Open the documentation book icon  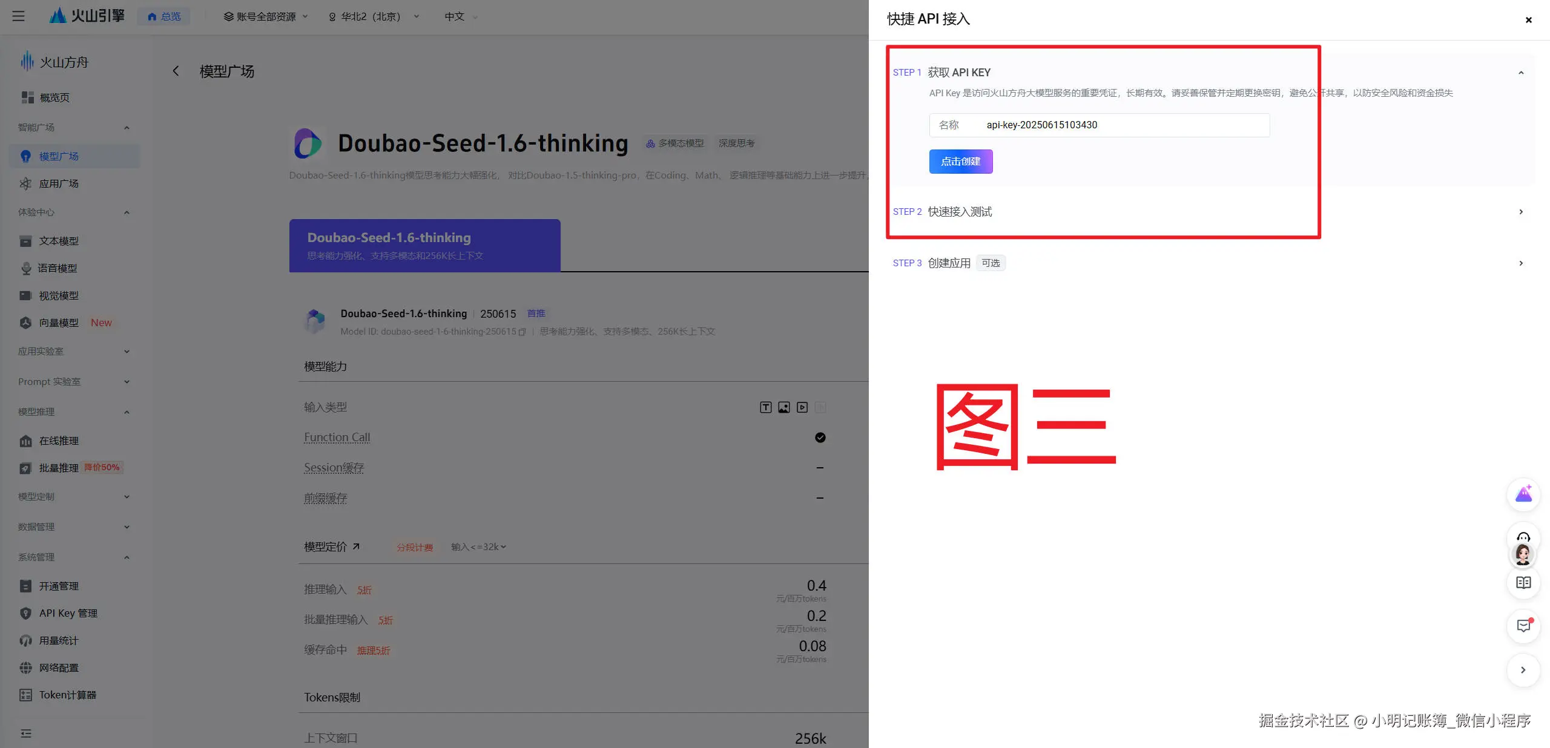[1523, 583]
